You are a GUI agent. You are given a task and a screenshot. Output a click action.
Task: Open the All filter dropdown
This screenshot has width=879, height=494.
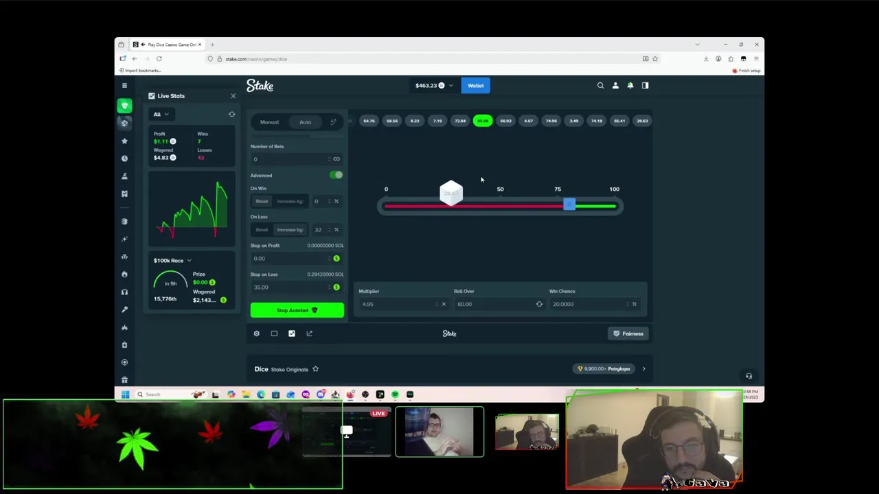pyautogui.click(x=160, y=115)
